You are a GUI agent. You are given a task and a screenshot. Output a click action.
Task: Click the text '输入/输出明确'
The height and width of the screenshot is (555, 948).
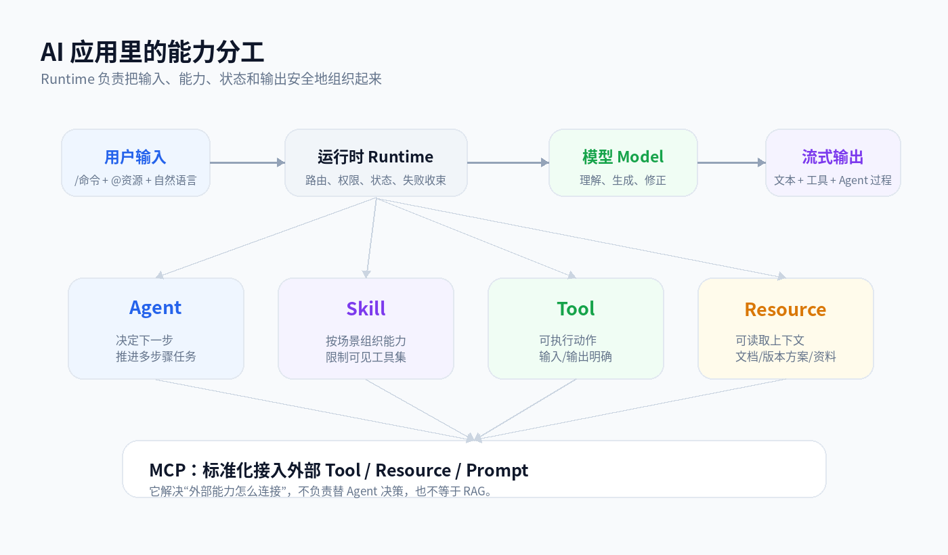point(576,356)
